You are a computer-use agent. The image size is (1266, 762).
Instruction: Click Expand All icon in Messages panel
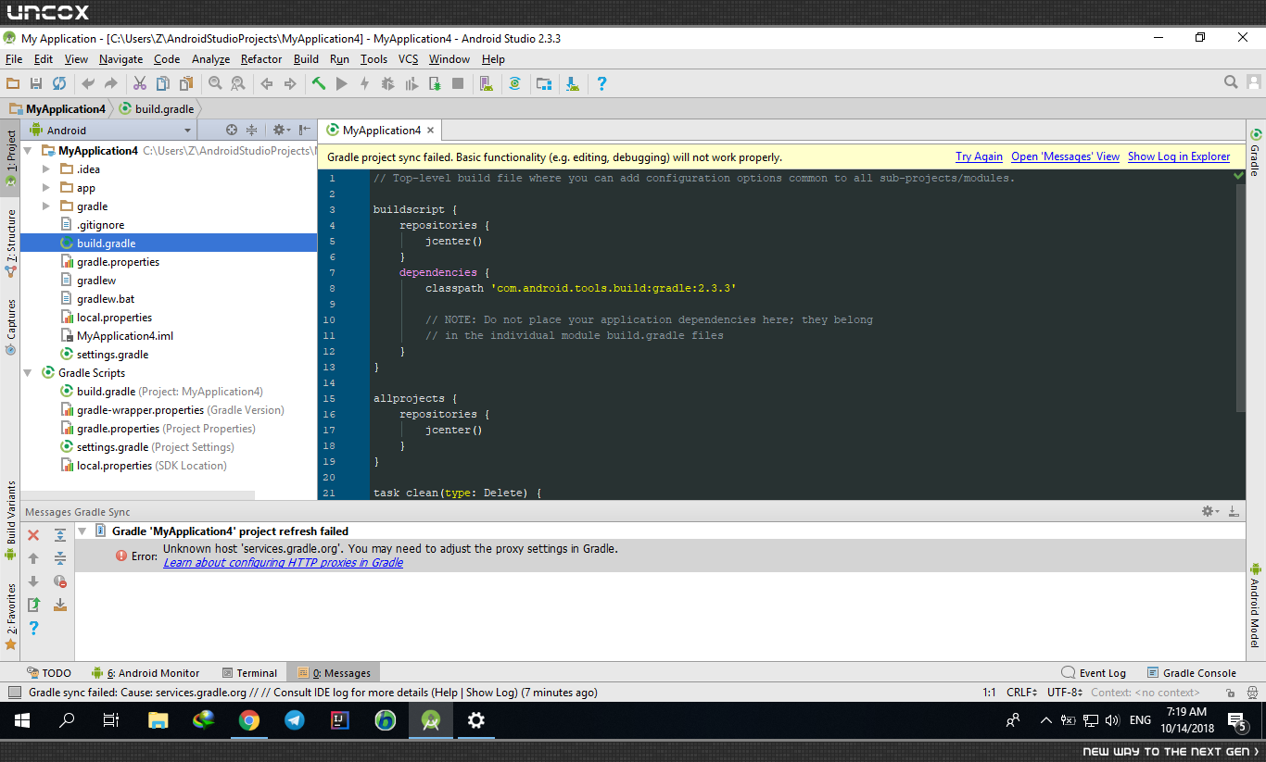pos(60,535)
